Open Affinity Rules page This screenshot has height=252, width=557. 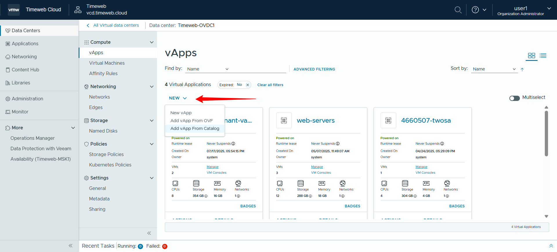103,73
